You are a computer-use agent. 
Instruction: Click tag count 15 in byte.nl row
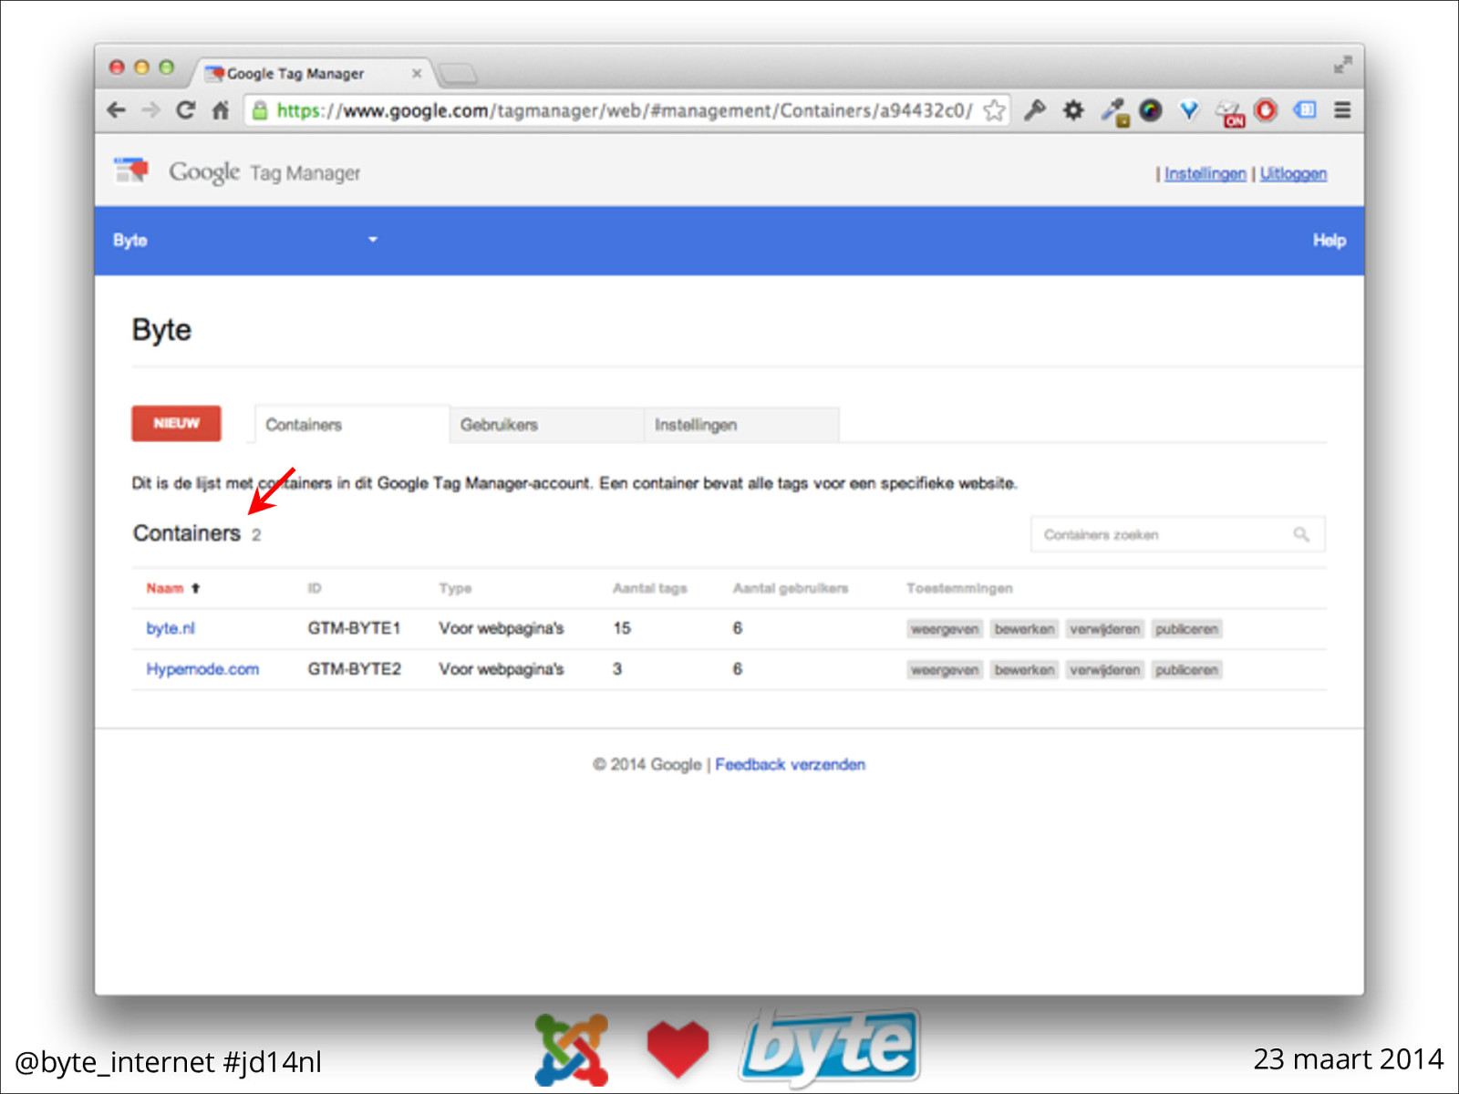pos(622,628)
